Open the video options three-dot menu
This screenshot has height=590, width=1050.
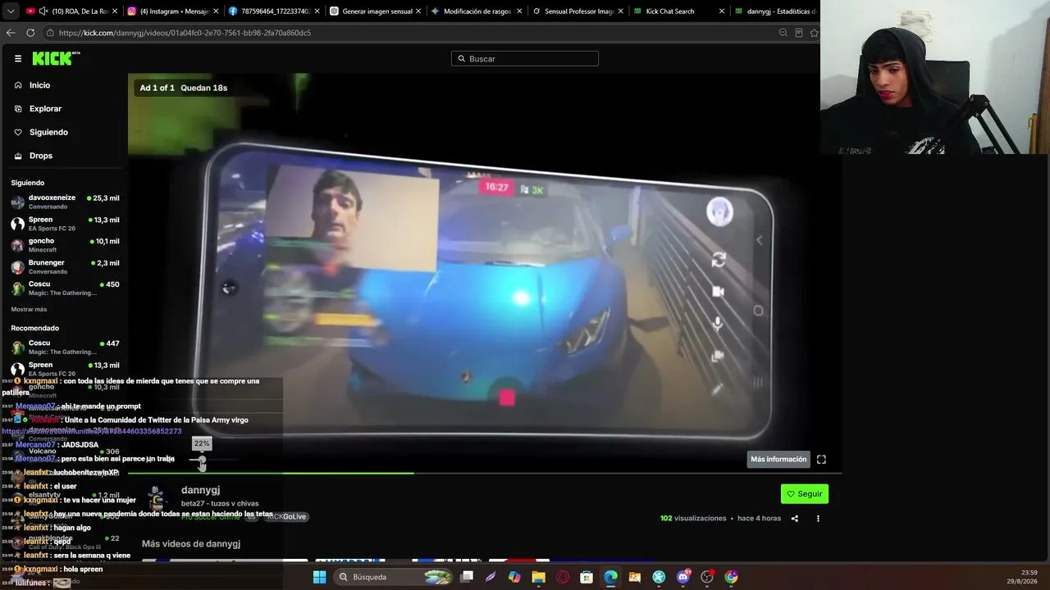[x=818, y=519]
